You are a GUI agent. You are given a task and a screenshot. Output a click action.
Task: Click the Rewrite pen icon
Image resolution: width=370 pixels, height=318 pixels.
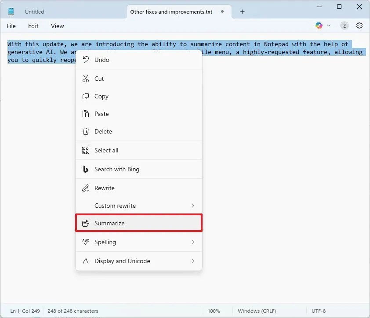[x=86, y=188]
